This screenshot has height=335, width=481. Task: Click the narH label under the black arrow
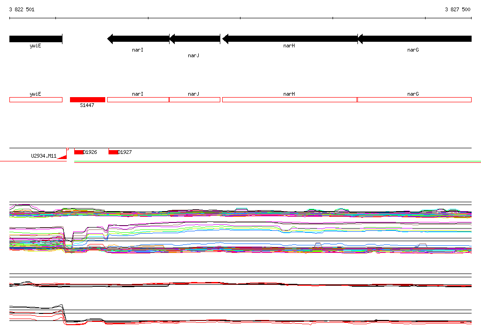[289, 46]
